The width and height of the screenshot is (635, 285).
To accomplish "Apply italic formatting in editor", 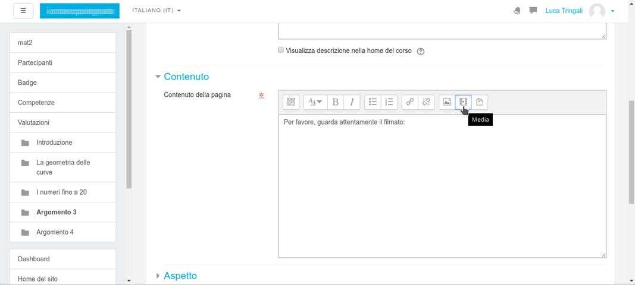I will click(352, 102).
